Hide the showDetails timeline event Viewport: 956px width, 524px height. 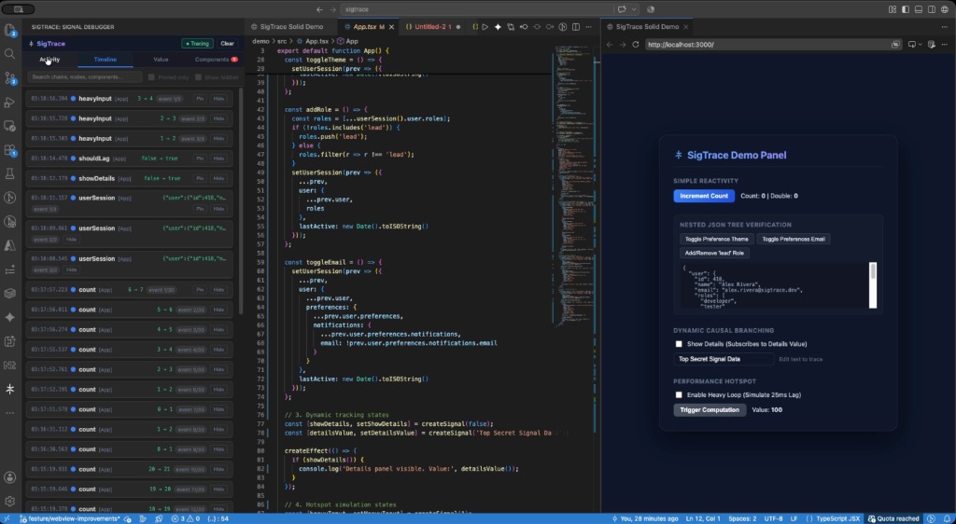click(218, 178)
